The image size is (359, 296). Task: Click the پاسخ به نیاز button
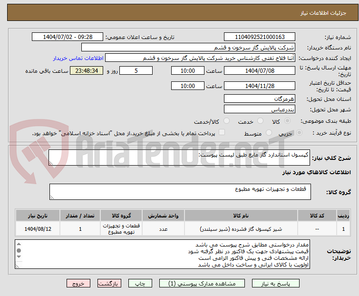click(x=275, y=284)
